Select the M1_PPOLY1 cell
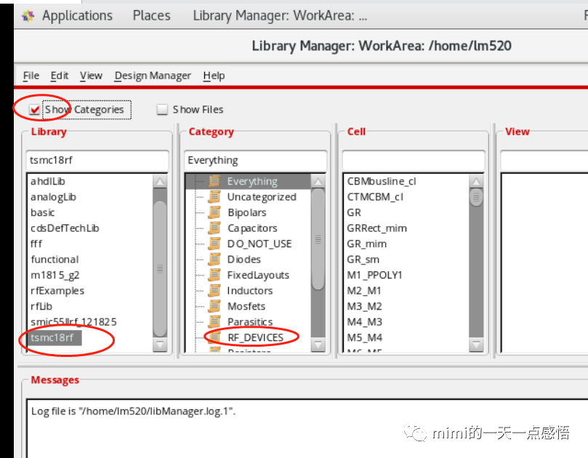588x458 pixels. click(374, 276)
